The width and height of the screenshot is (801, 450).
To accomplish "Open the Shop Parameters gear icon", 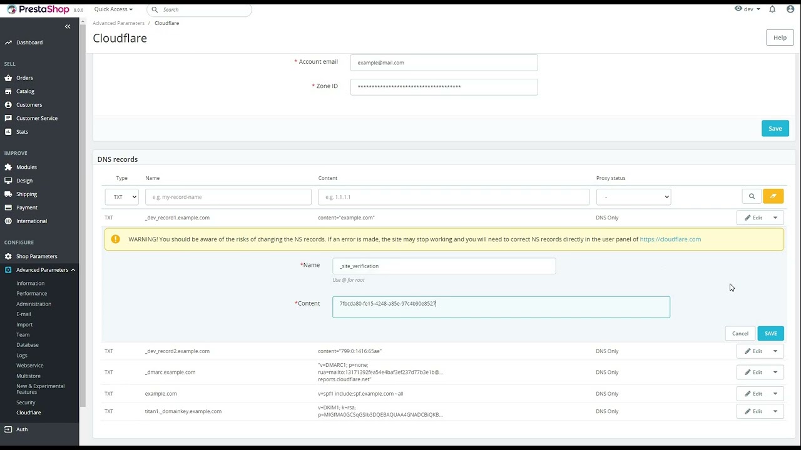I will click(x=8, y=256).
